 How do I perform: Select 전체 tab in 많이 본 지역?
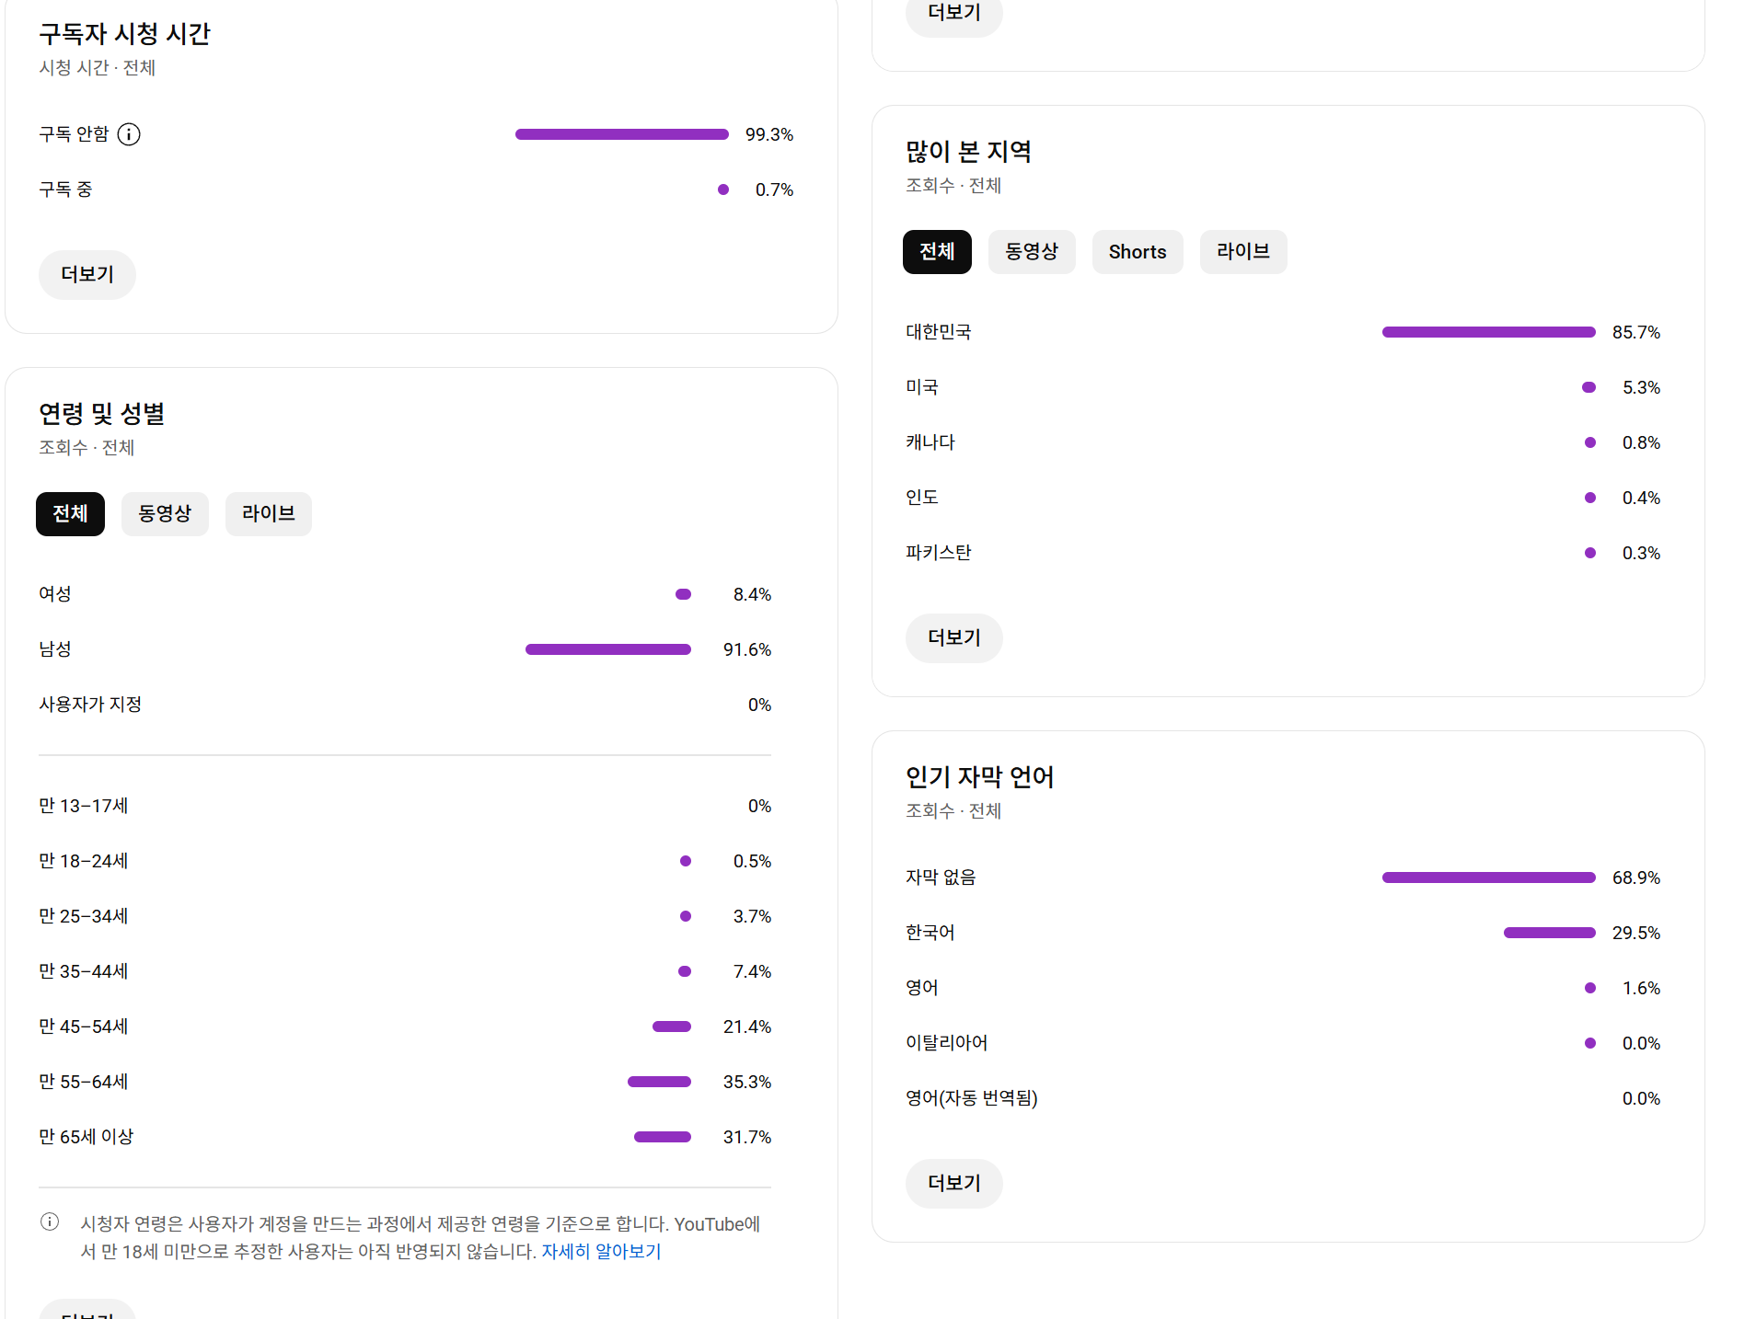point(936,252)
